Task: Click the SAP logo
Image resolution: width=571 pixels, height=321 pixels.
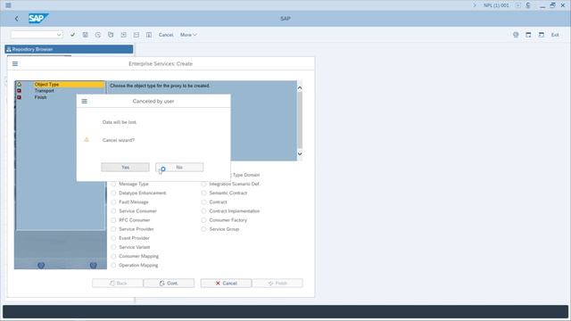Action: tap(38, 18)
